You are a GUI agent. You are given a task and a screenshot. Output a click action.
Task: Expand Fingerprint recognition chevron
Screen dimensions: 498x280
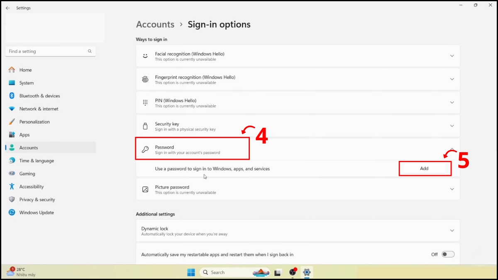pyautogui.click(x=452, y=79)
